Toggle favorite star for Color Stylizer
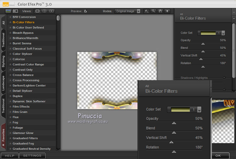This screenshot has width=236, height=159. click(x=10, y=54)
